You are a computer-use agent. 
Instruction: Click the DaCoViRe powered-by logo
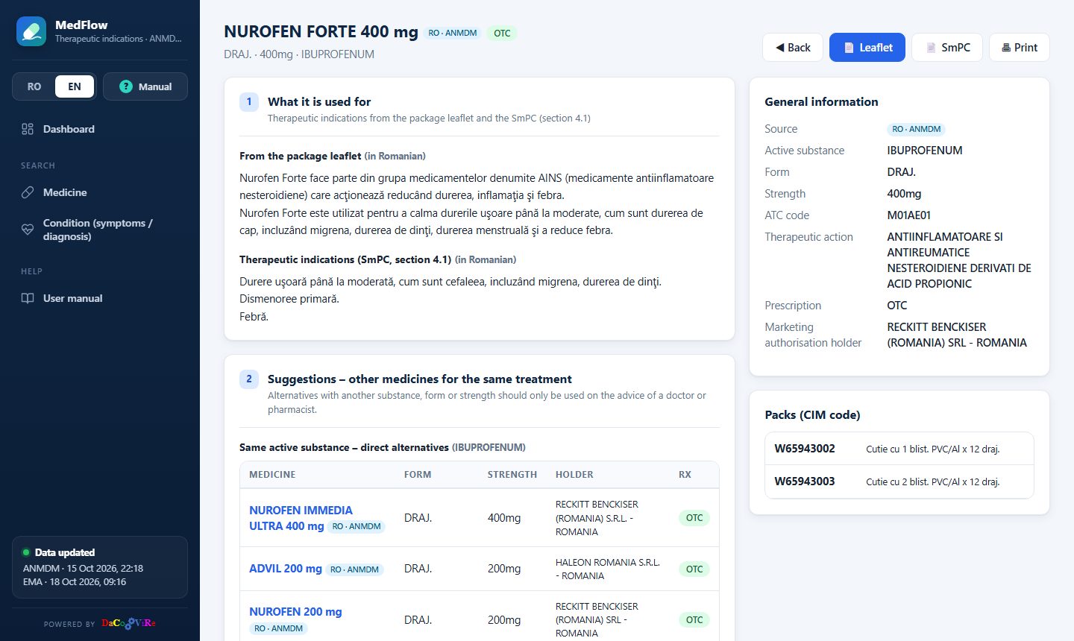click(x=128, y=623)
